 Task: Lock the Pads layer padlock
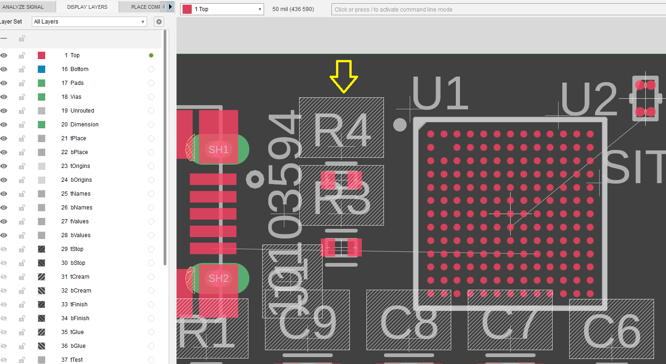point(21,83)
